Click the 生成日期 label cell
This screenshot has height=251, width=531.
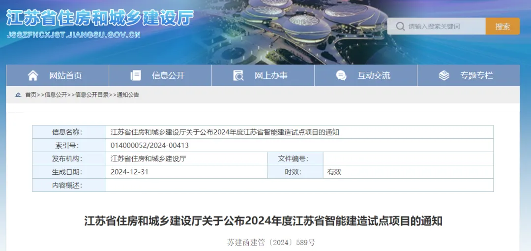tap(69, 172)
